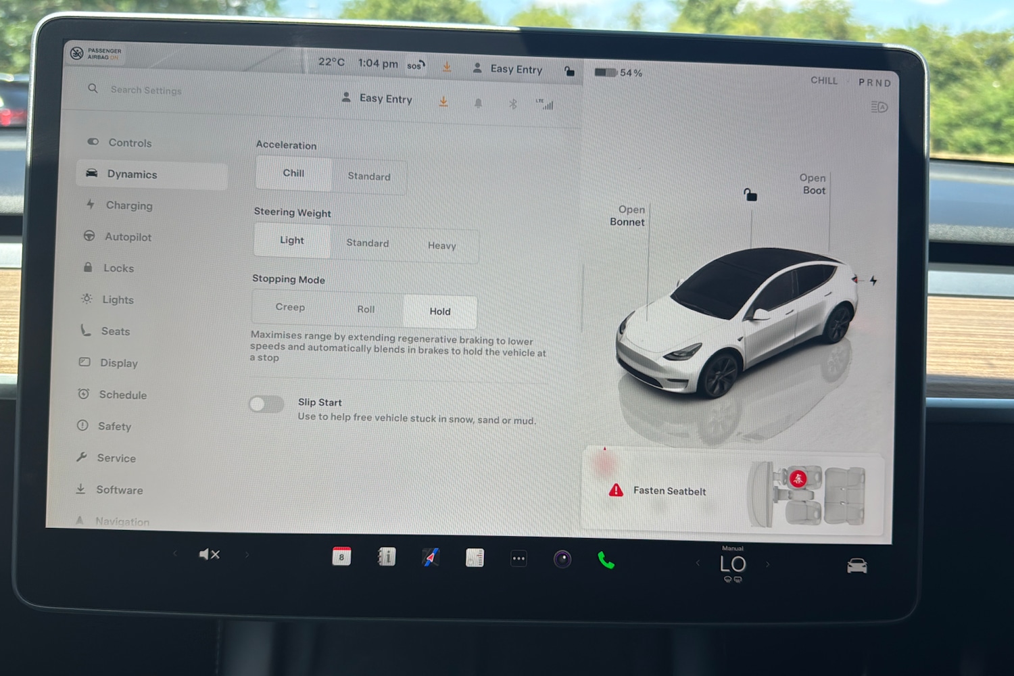Unmute audio with the speaker icon
The height and width of the screenshot is (676, 1014).
[210, 554]
